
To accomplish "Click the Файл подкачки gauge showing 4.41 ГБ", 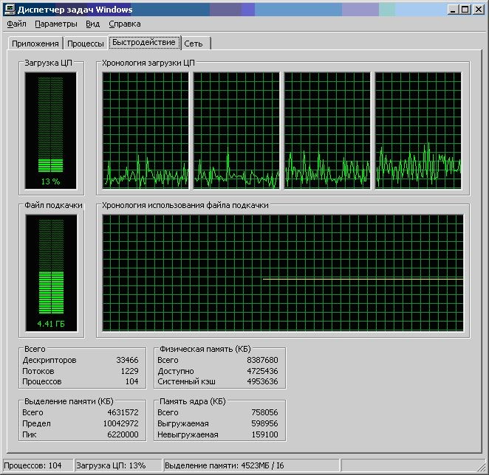I will tap(51, 273).
